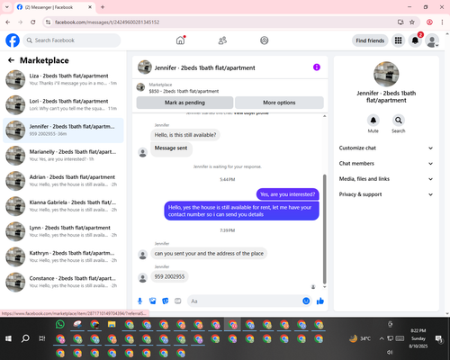Click the listing photo in right panel
This screenshot has width=450, height=360.
tap(386, 74)
